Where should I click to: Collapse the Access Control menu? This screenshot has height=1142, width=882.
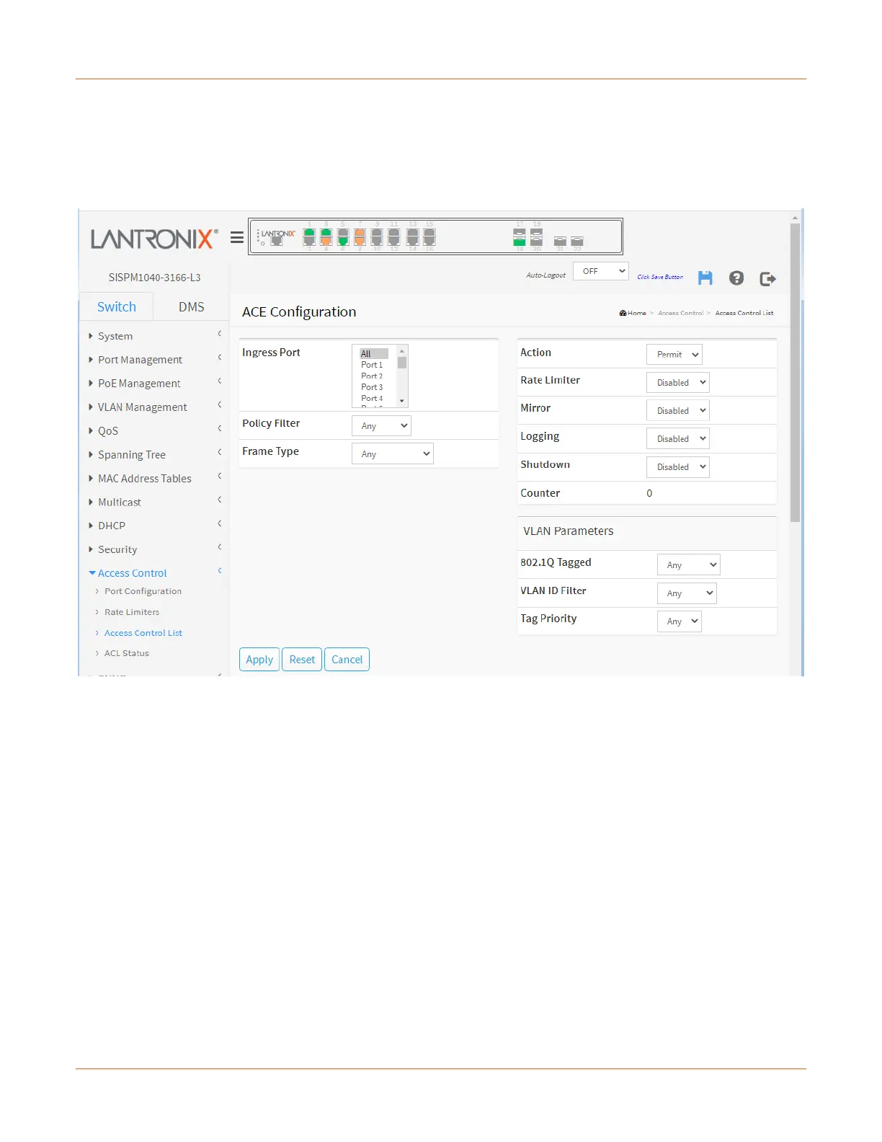click(x=154, y=573)
